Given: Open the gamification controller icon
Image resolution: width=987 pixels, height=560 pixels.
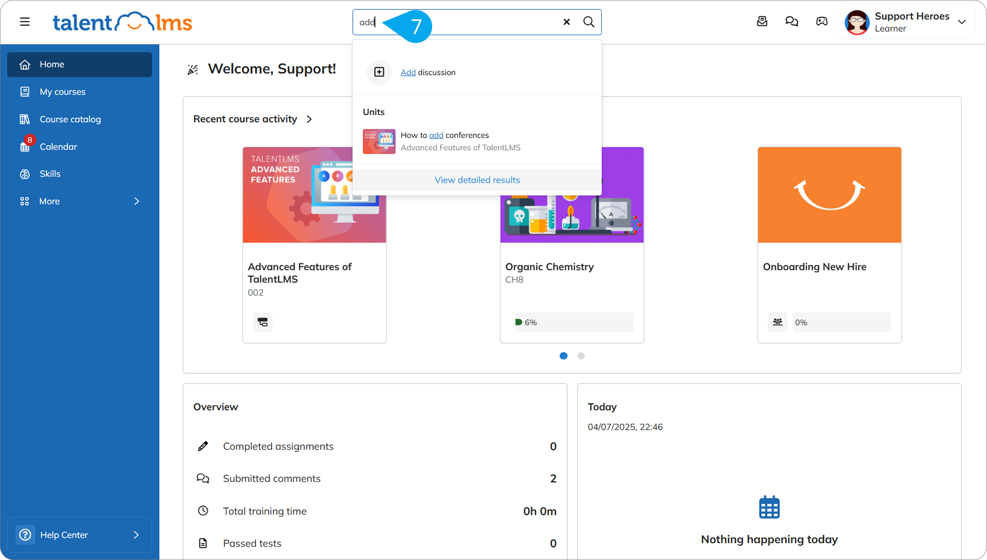Looking at the screenshot, I should point(821,21).
